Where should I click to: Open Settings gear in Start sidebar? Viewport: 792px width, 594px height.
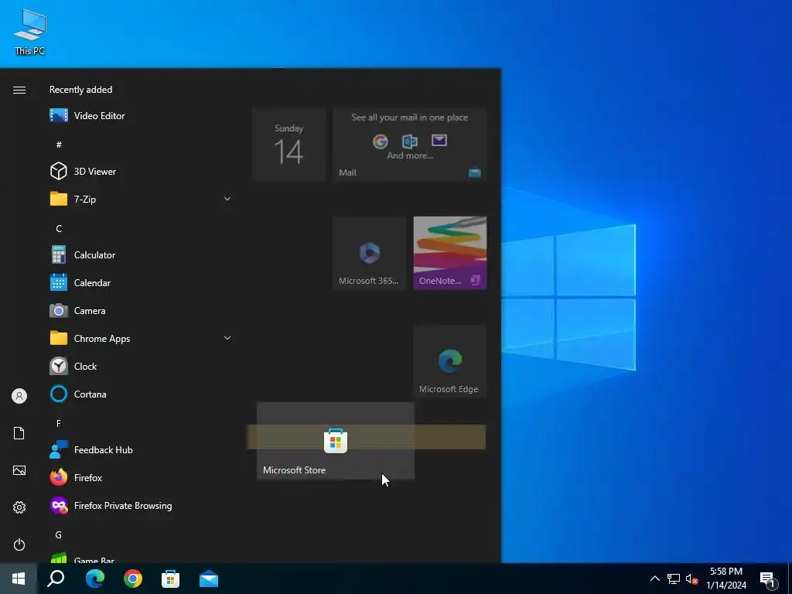pos(19,507)
